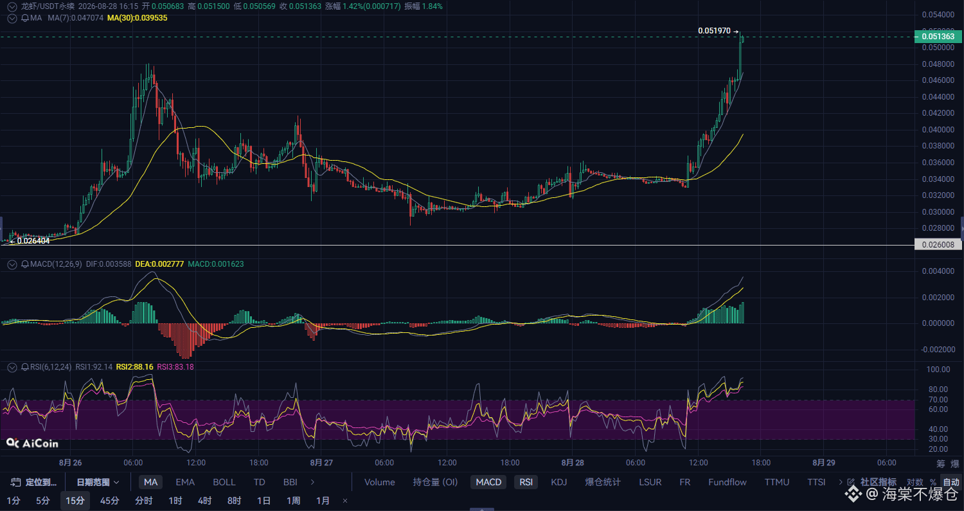Viewport: 964px width, 511px height.
Task: Enable the BBI indicator
Action: (x=290, y=482)
